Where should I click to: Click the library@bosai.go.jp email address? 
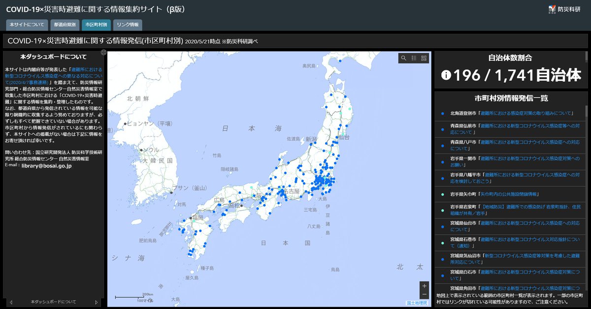(47, 166)
